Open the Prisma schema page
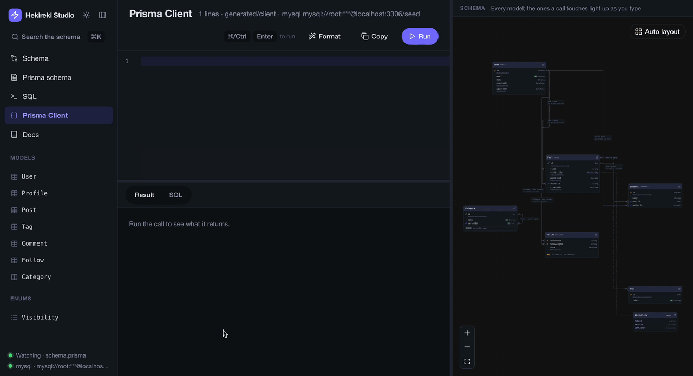Viewport: 693px width, 376px height. click(58, 77)
